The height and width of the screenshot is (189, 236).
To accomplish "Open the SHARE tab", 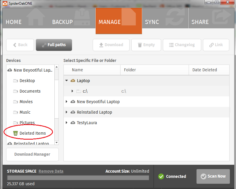I will tap(211, 18).
